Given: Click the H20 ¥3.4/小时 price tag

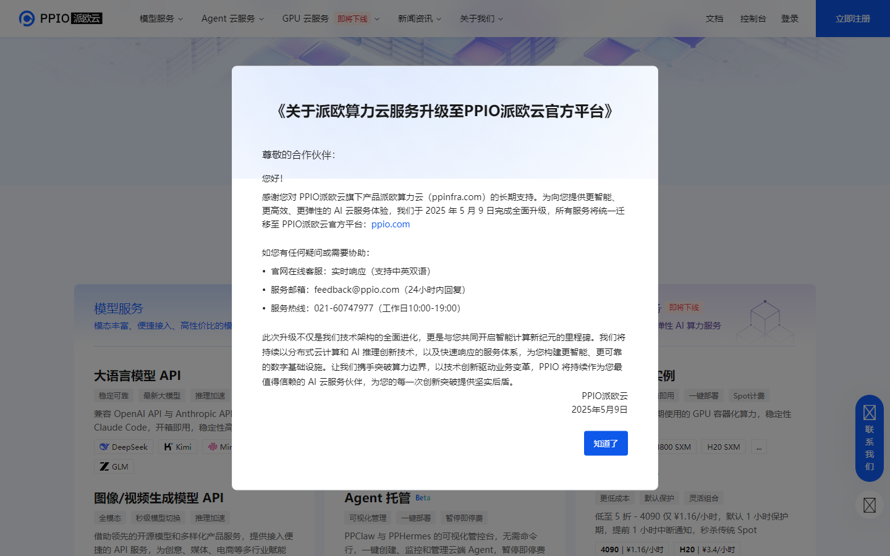Looking at the screenshot, I should (707, 549).
